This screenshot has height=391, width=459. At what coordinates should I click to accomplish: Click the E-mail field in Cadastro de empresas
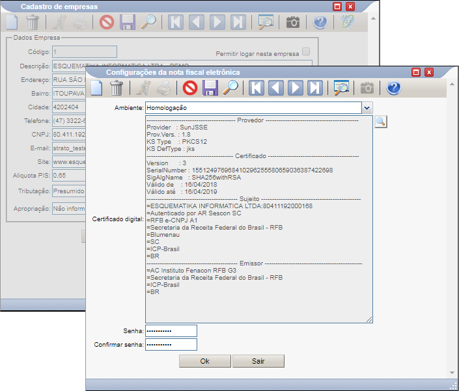[x=69, y=148]
